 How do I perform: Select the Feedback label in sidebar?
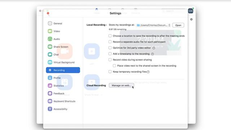[59, 94]
